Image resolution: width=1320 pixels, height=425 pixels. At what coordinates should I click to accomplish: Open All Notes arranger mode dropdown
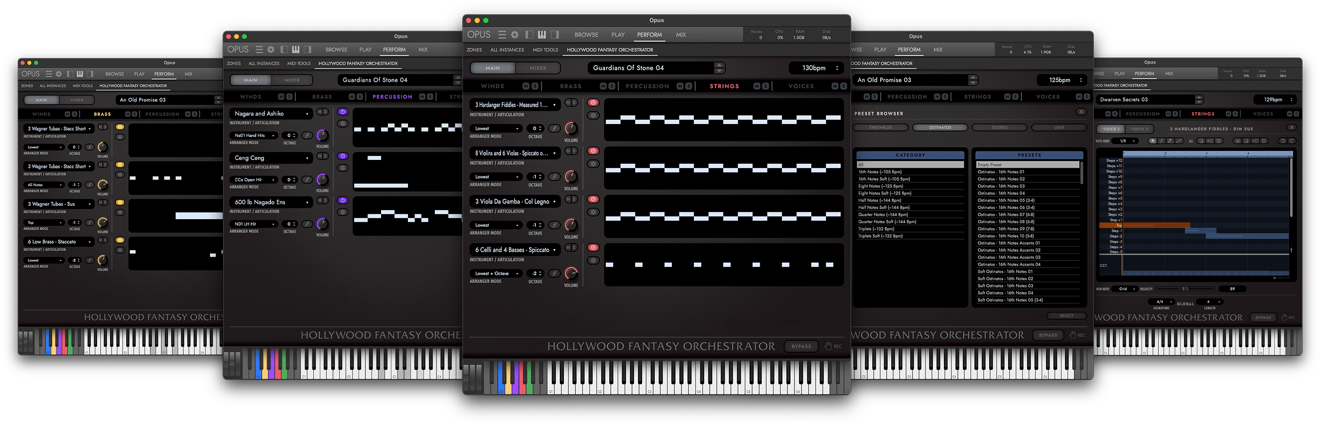coord(44,185)
